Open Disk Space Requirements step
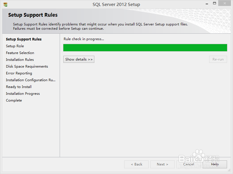233x174 pixels. point(27,66)
